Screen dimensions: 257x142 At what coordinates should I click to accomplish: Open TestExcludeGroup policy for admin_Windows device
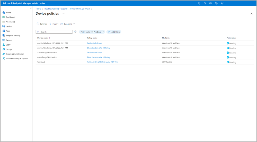pyautogui.click(x=94, y=43)
